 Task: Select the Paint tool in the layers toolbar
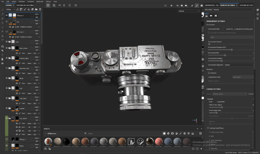pos(25,9)
